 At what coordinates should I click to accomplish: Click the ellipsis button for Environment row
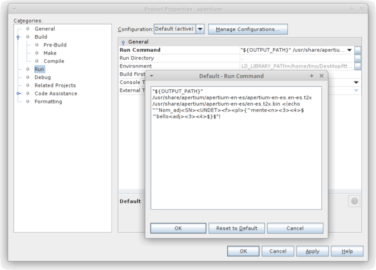[358, 66]
